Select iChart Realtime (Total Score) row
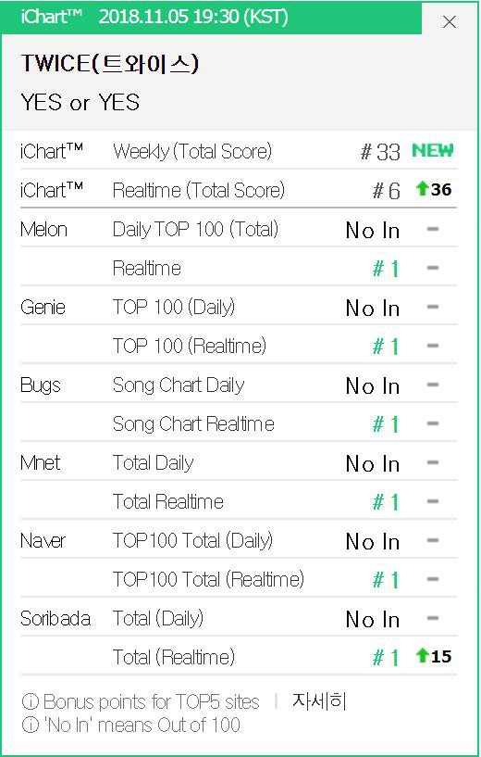 click(x=239, y=190)
